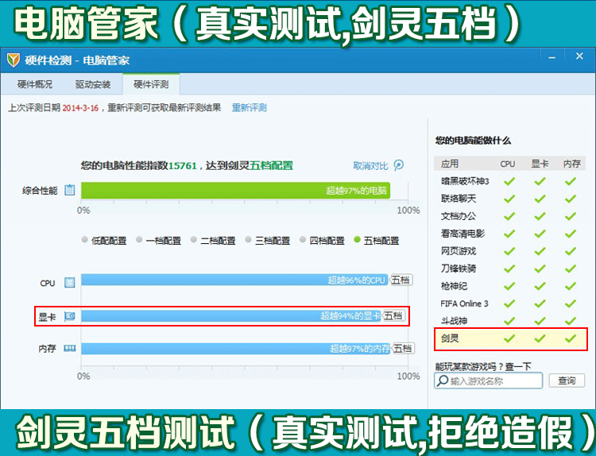Click the 综合性能 clipboard icon

(70, 190)
